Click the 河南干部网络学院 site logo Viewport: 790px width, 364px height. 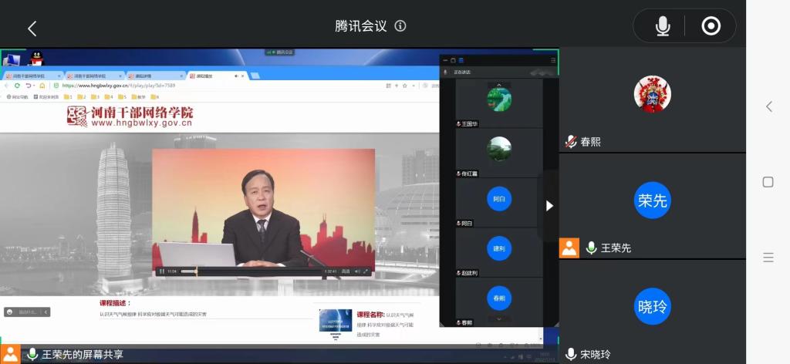pyautogui.click(x=130, y=116)
